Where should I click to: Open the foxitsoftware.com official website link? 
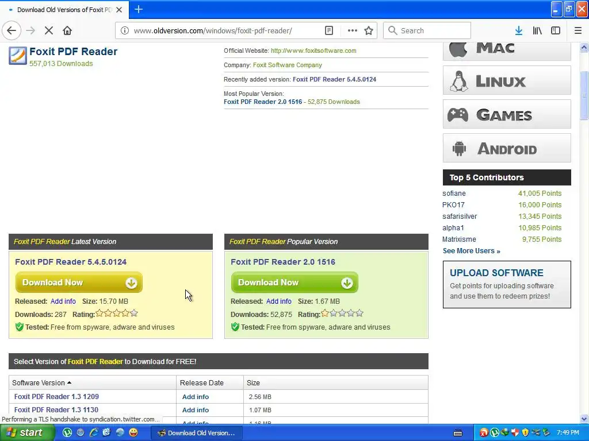(313, 51)
